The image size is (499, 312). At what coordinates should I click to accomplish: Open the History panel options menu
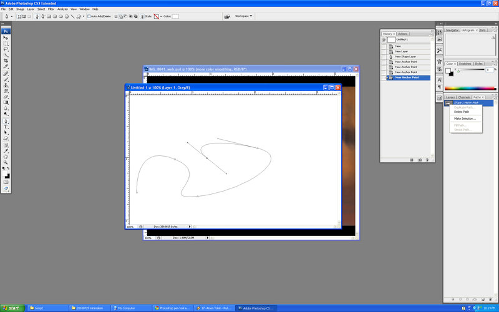431,34
